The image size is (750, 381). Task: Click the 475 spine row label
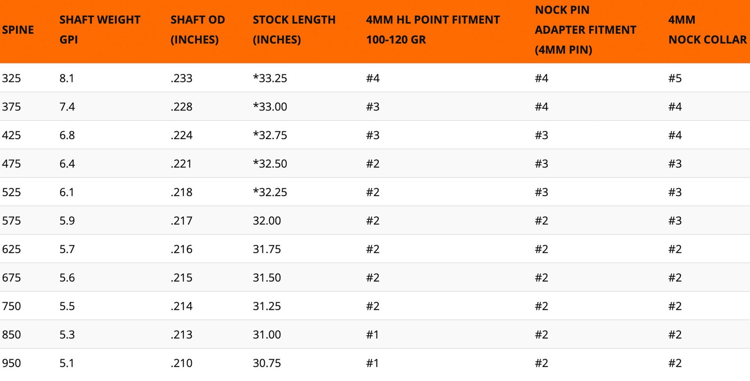12,164
